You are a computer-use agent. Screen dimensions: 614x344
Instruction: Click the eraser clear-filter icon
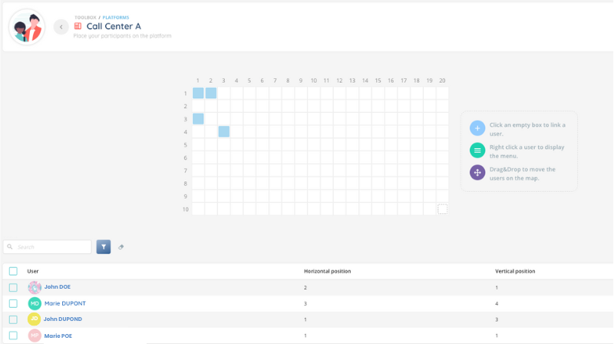coord(121,247)
